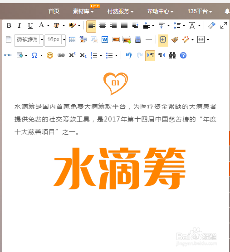The image size is (230, 252).
Task: Open 135平台 menu
Action: coord(200,11)
